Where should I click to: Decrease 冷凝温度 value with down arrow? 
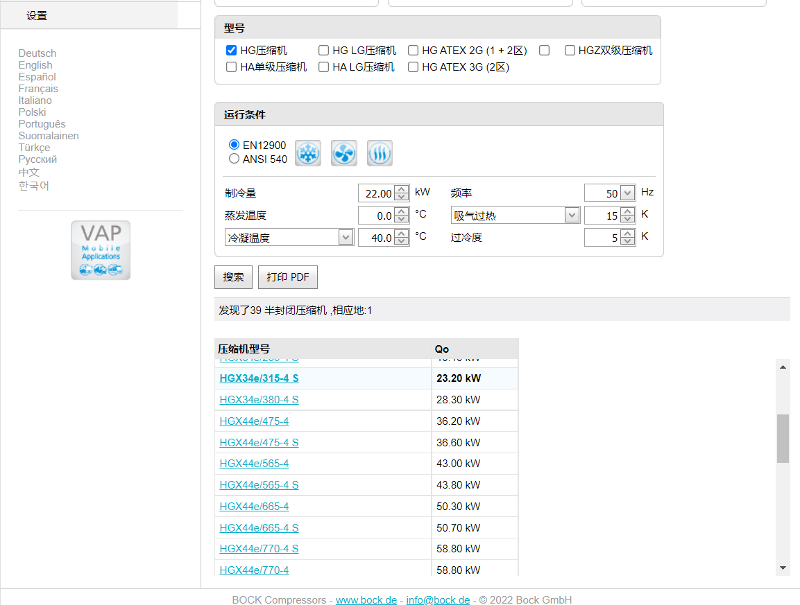(x=402, y=242)
